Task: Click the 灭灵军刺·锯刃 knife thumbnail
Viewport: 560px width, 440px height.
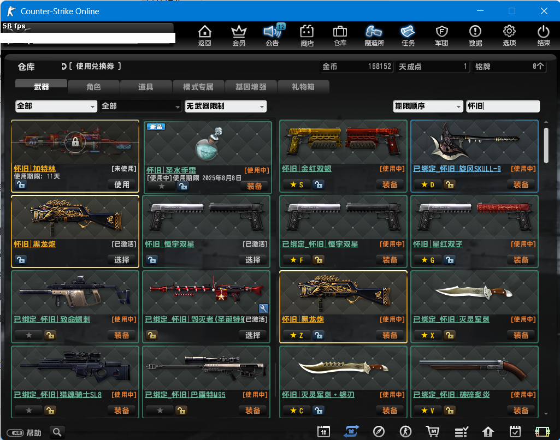Action: [x=343, y=368]
